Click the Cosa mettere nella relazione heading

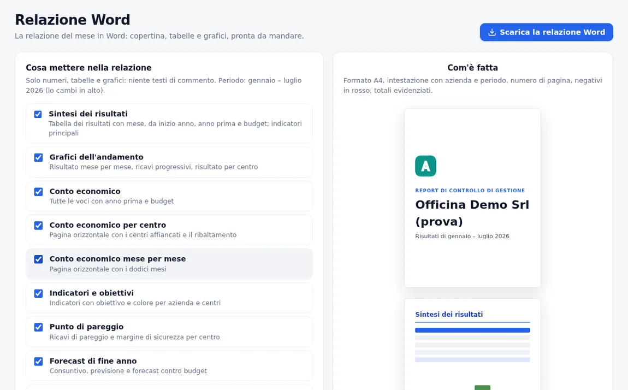88,68
